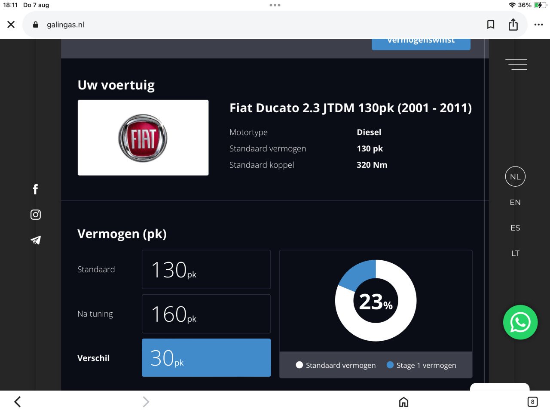Switch site language to ES
This screenshot has width=550, height=413.
click(515, 228)
